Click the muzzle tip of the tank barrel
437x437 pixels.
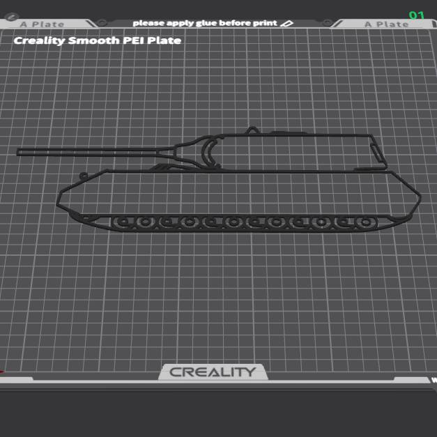click(x=20, y=151)
